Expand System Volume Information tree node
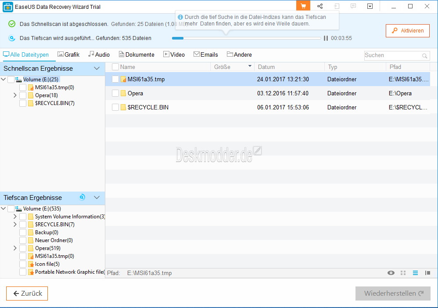This screenshot has width=438, height=308. coord(15,217)
